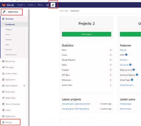Open chengliang.du / OPS-SecondLine project
The width and height of the screenshot is (141, 126).
[75, 109]
